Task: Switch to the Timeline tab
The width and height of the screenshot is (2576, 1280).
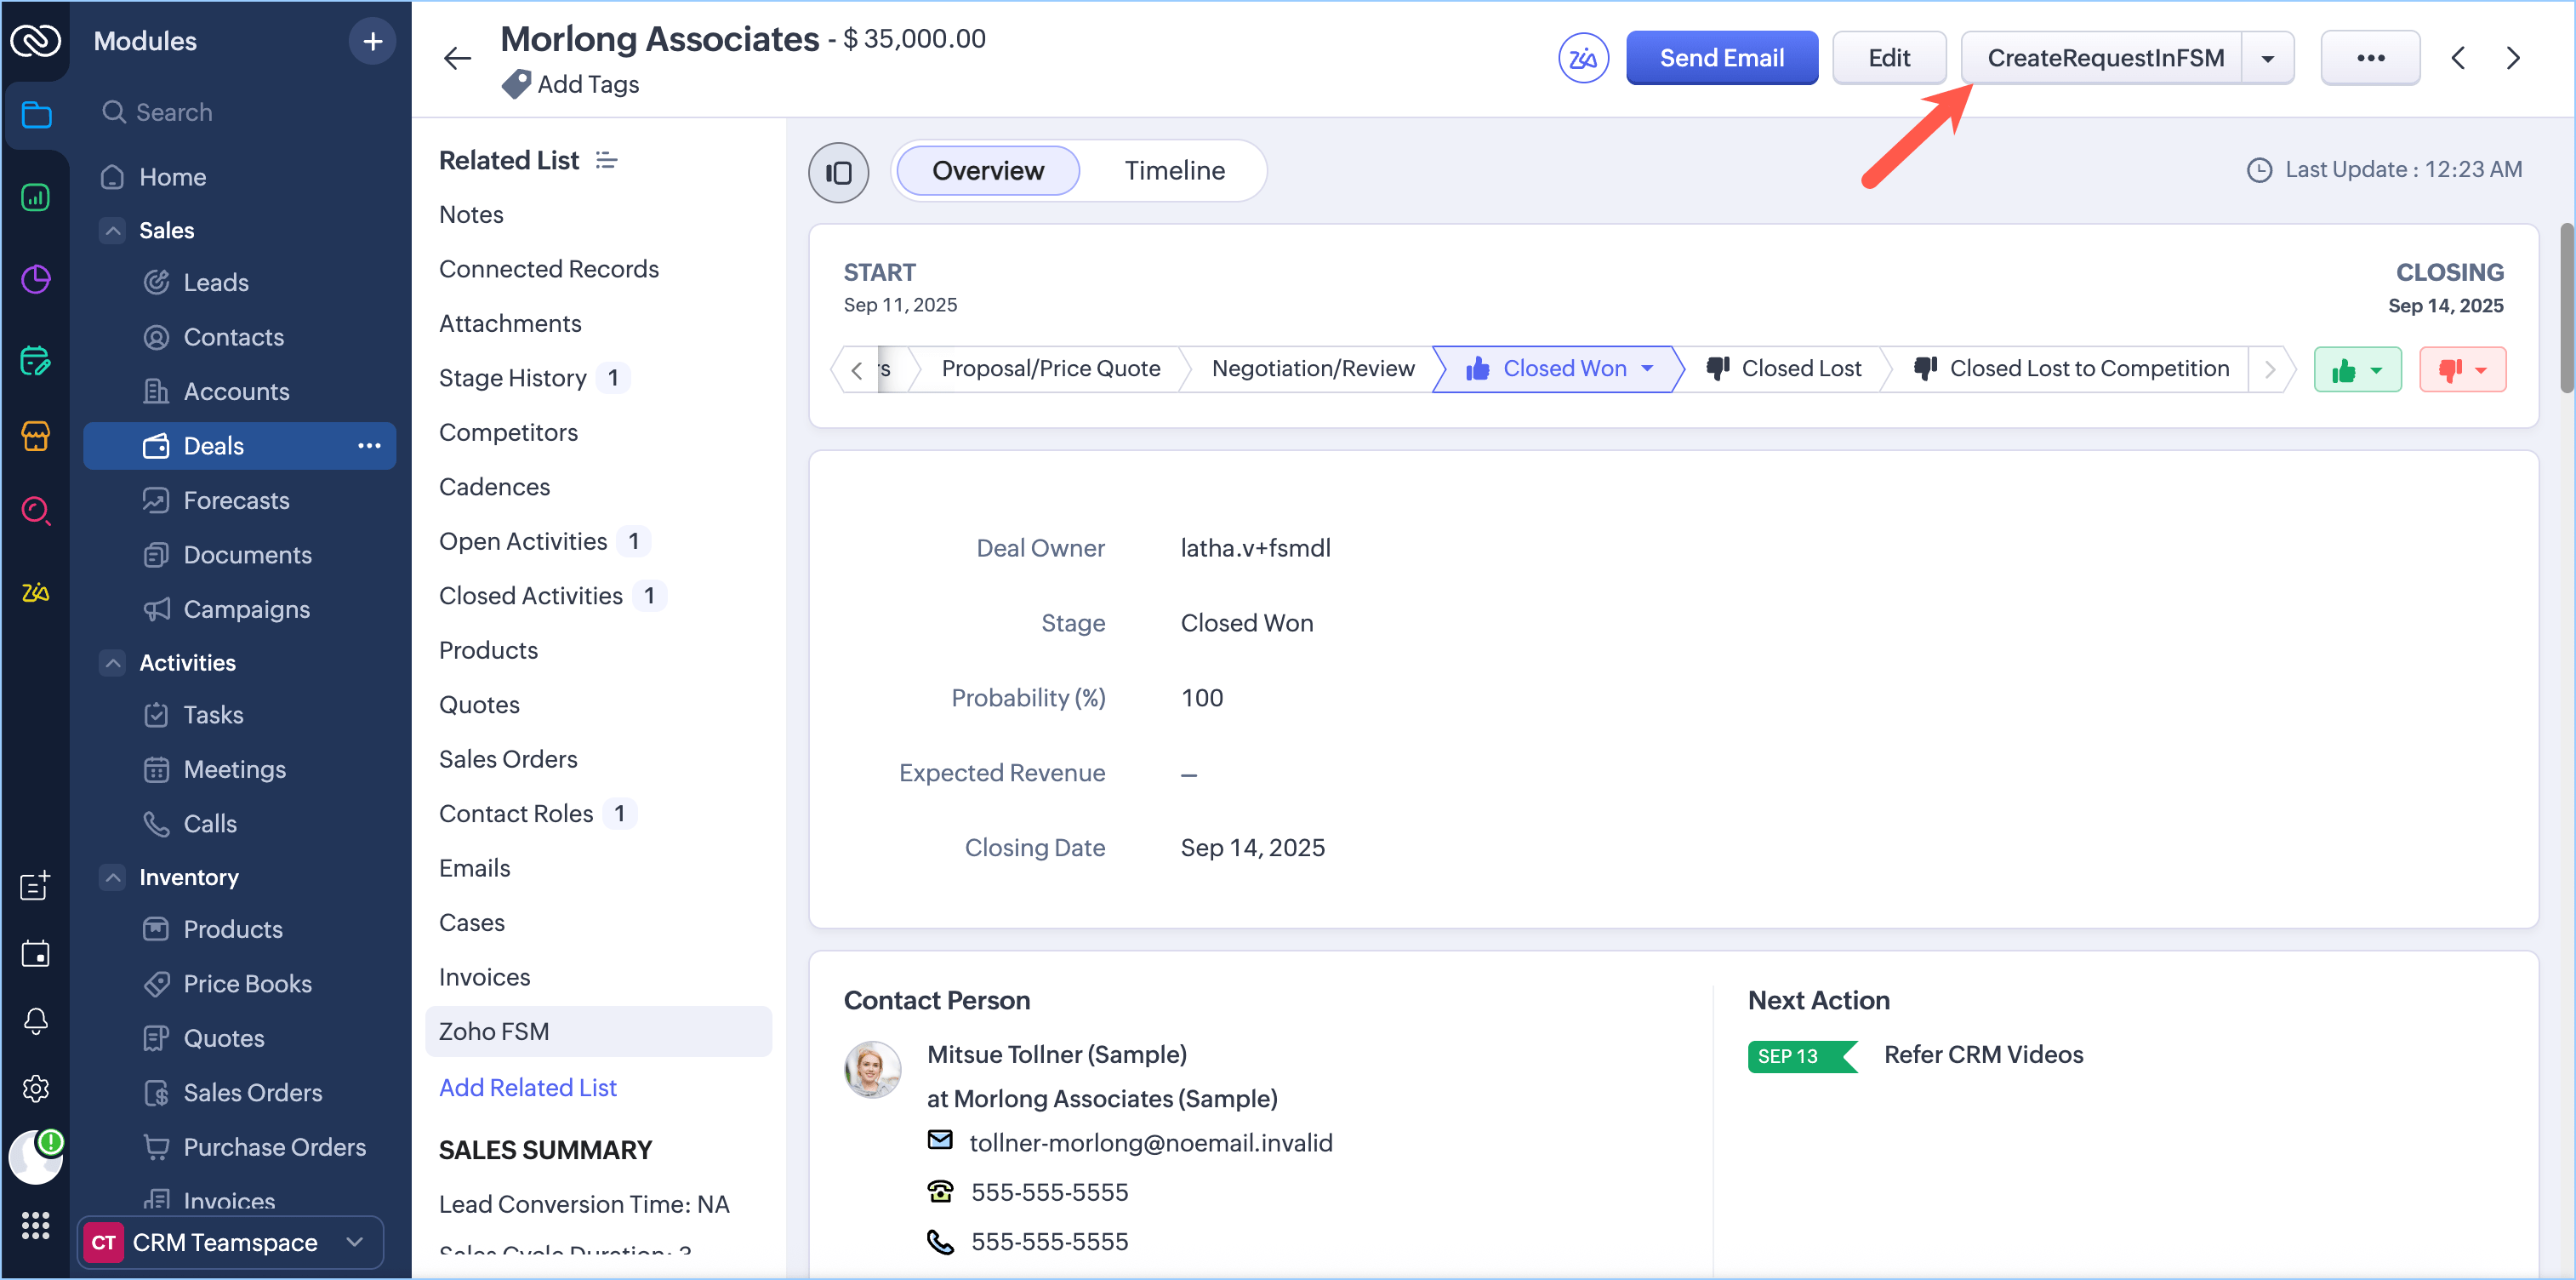Action: tap(1174, 171)
